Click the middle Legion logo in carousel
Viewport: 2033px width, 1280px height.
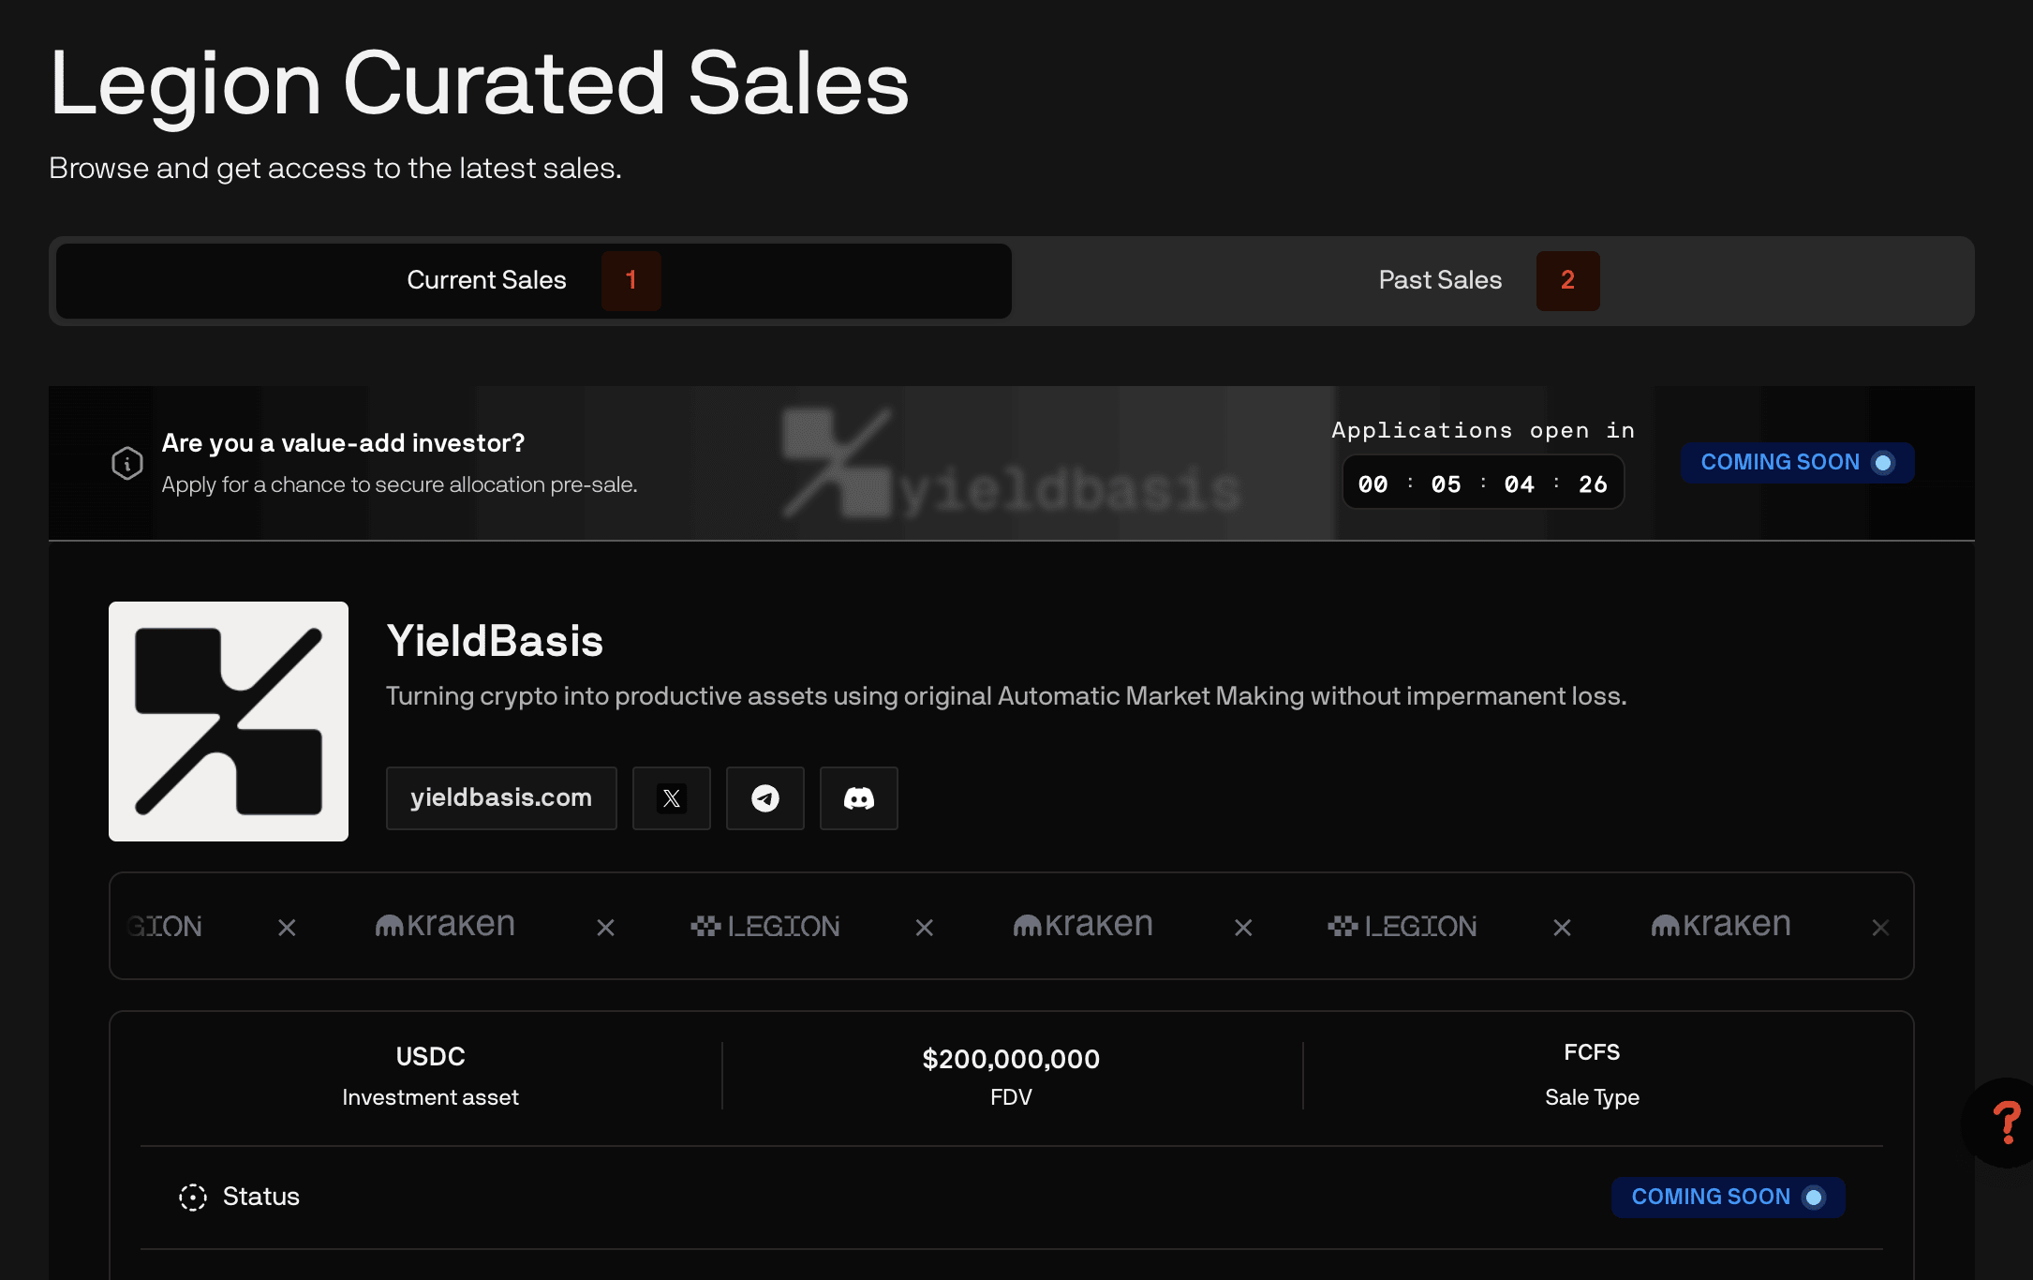pyautogui.click(x=765, y=927)
